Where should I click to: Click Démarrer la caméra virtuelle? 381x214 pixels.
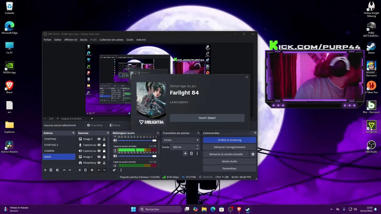pos(226,154)
